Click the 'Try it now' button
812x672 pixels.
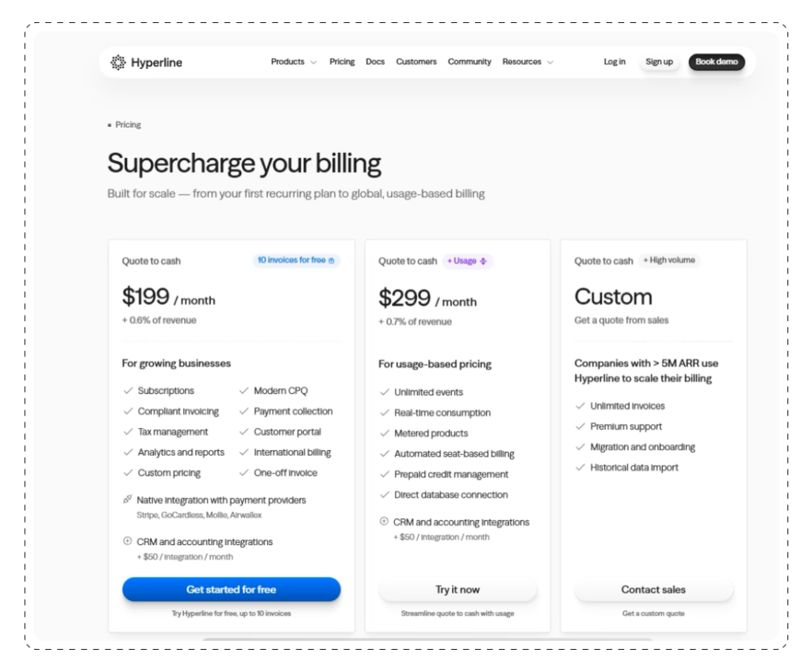(x=458, y=590)
